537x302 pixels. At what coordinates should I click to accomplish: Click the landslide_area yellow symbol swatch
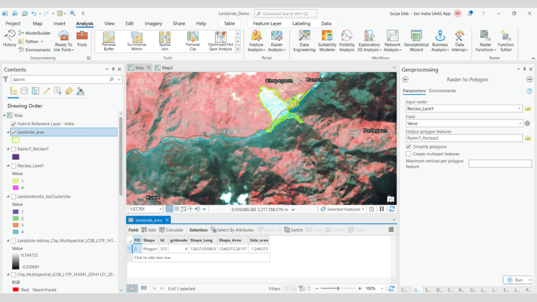pyautogui.click(x=16, y=140)
